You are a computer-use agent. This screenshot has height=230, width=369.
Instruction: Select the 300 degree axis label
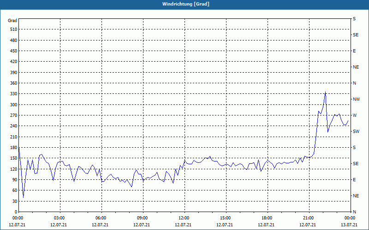(13, 104)
